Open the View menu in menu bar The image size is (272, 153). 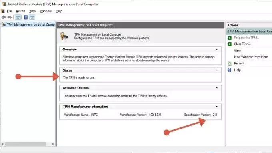(x=32, y=11)
